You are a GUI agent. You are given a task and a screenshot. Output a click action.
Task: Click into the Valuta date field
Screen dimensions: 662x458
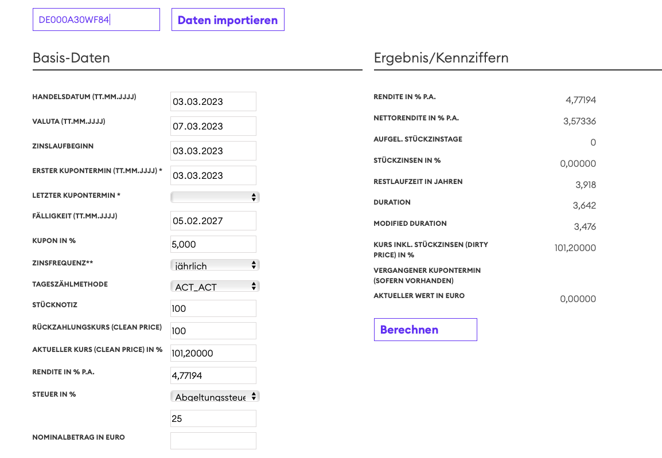click(213, 126)
